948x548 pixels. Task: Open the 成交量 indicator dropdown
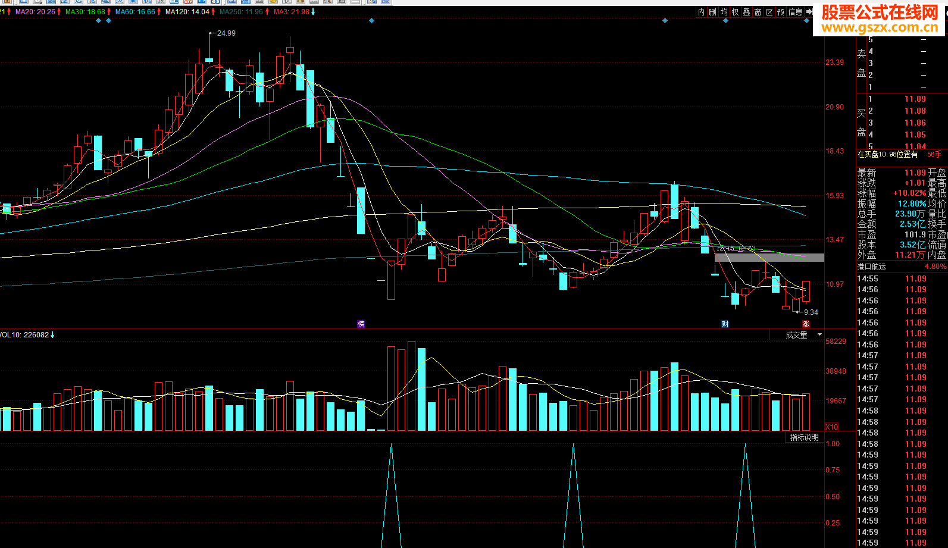[x=796, y=335]
